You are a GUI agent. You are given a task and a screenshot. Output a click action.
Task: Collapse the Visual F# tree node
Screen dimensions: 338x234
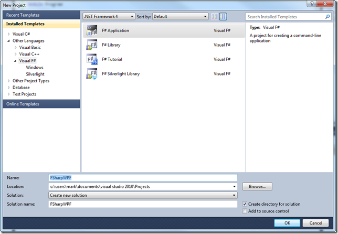click(x=16, y=61)
